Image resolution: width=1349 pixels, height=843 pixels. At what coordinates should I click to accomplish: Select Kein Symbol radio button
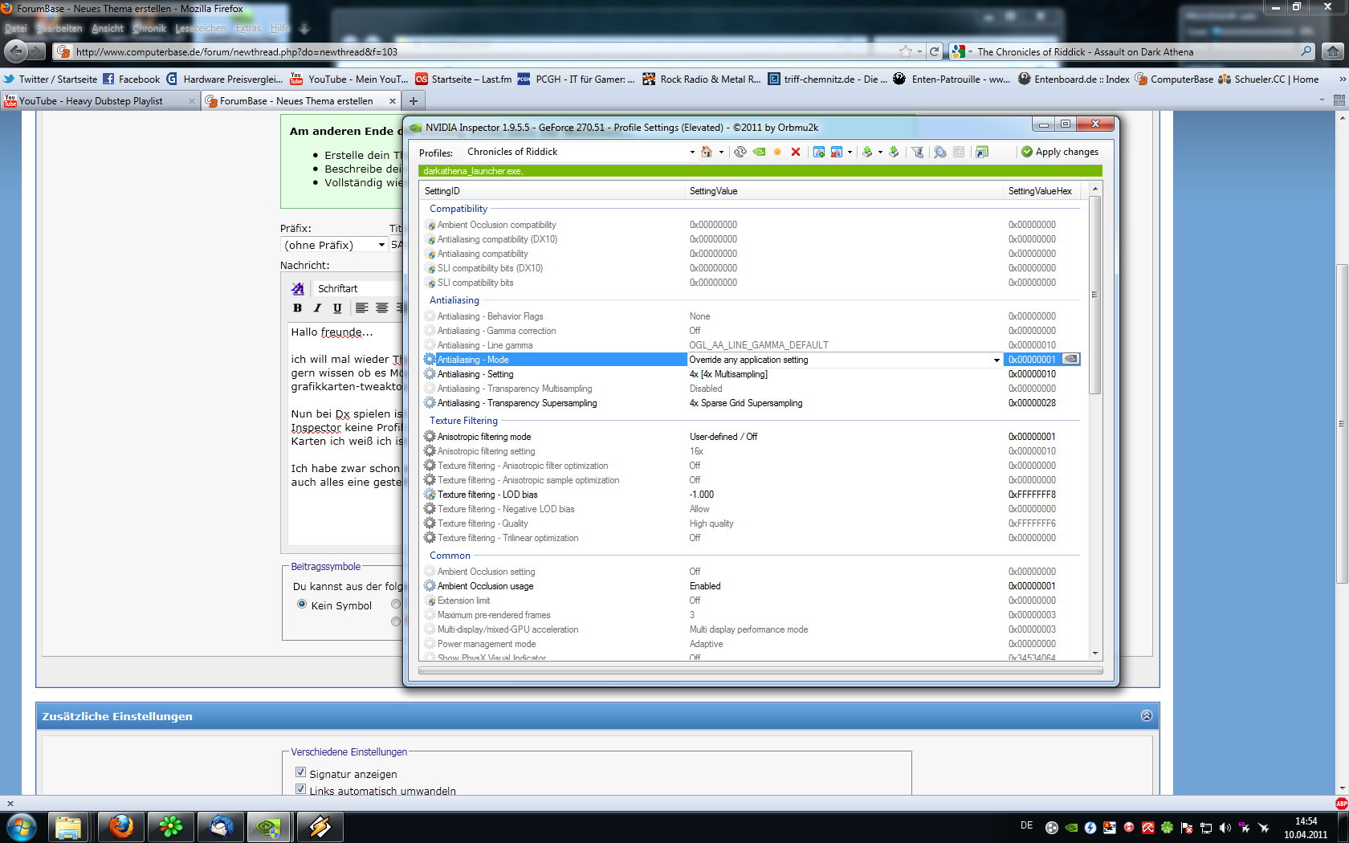(302, 605)
